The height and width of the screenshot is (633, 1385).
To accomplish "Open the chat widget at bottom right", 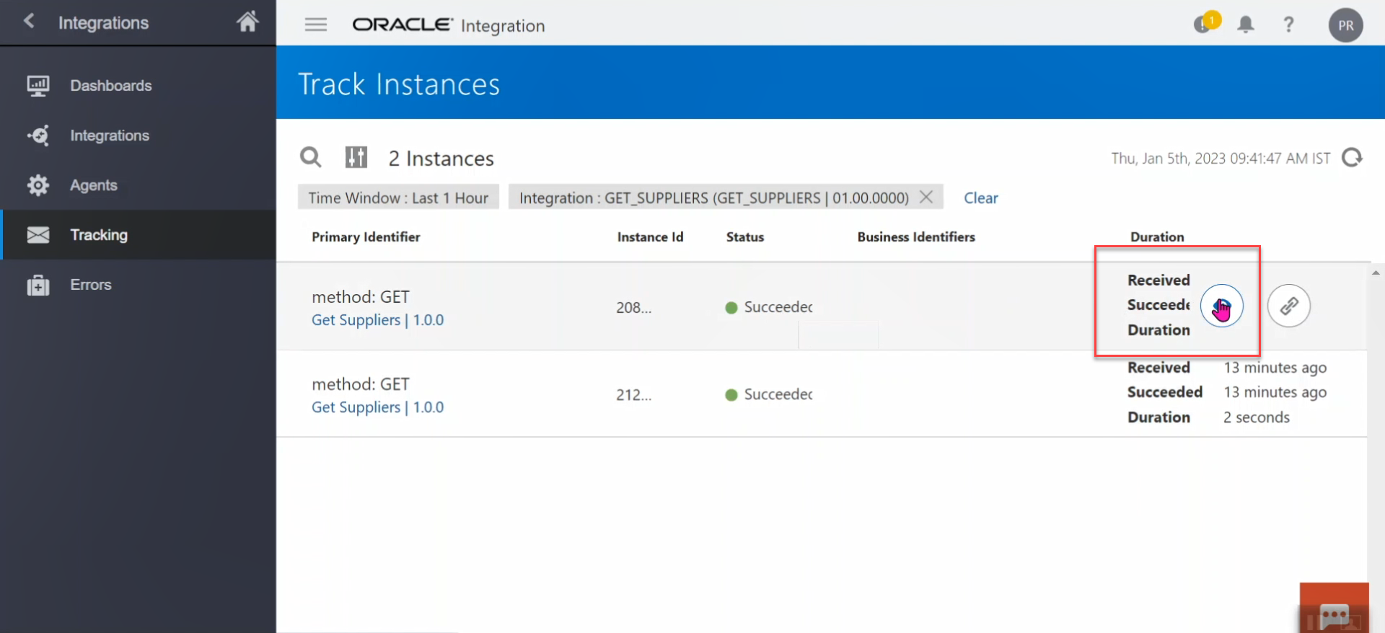I will (1334, 613).
